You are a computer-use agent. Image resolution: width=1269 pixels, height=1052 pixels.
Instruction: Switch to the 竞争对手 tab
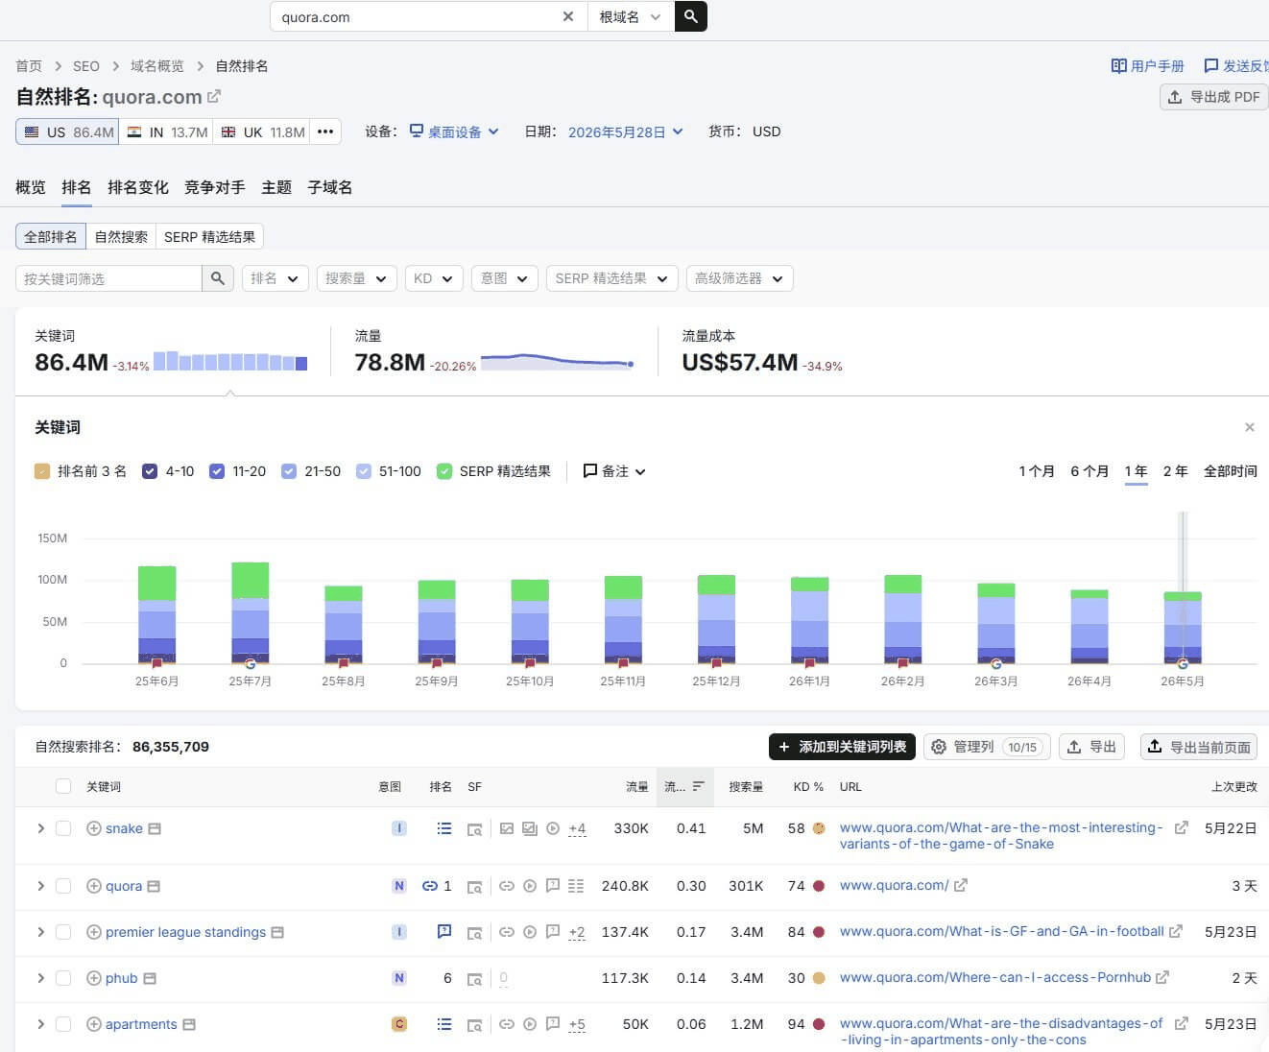tap(215, 187)
